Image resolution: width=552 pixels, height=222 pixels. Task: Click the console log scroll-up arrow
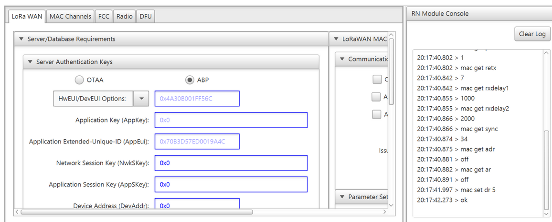pyautogui.click(x=546, y=53)
